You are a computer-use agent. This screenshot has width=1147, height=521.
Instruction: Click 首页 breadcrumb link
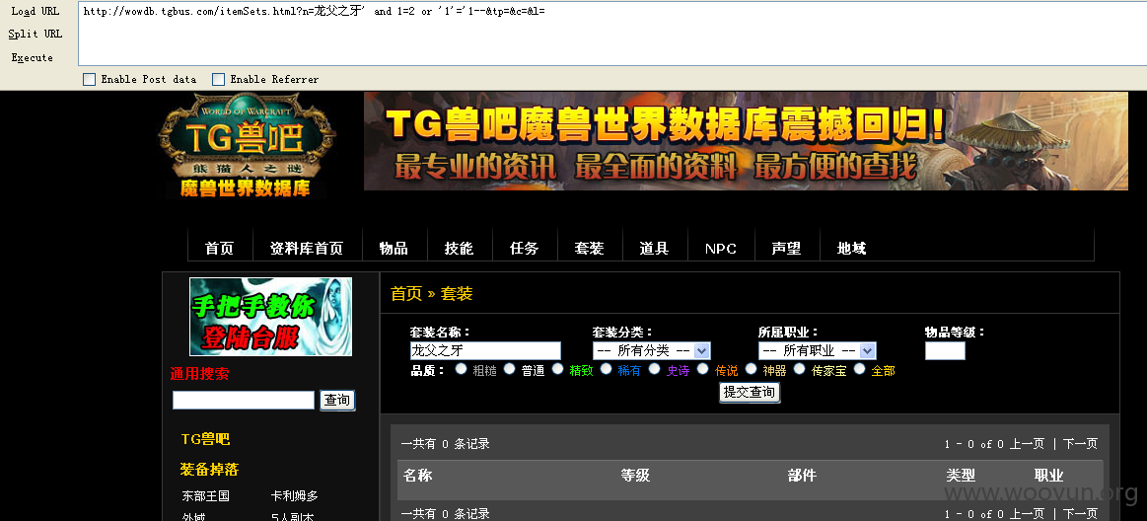click(406, 293)
